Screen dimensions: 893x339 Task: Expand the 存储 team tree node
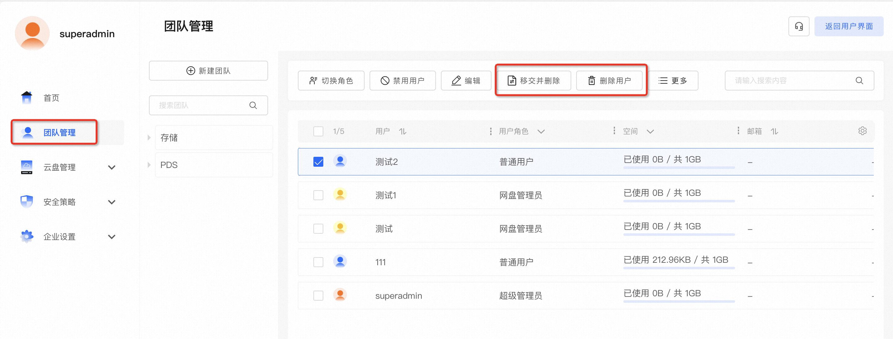(149, 138)
